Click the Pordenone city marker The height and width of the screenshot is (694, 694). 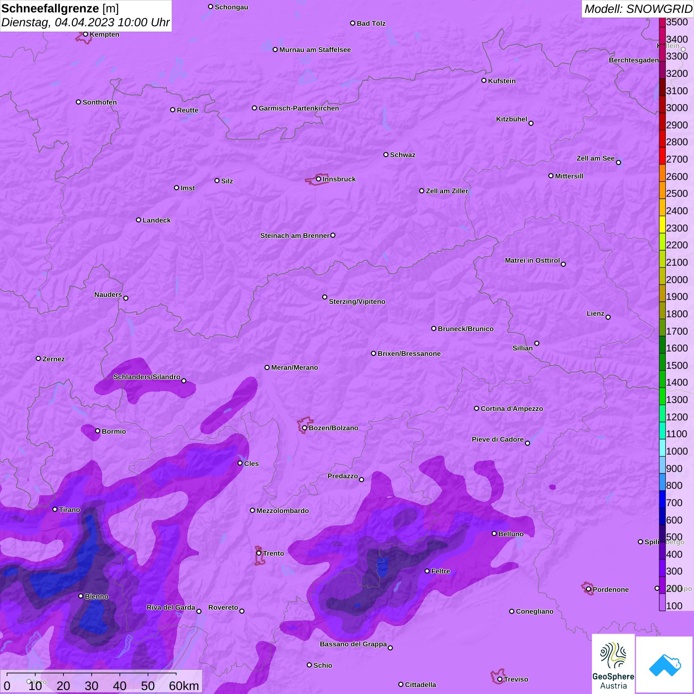click(x=588, y=589)
